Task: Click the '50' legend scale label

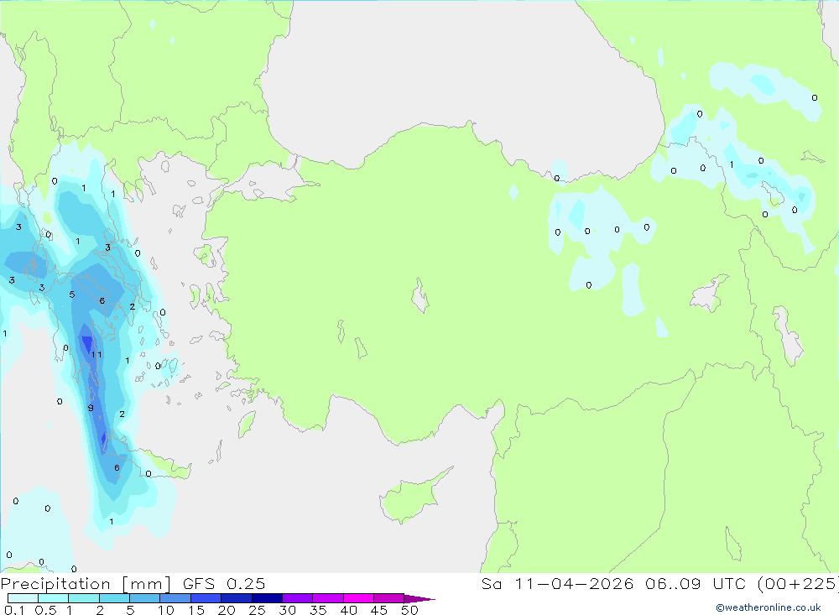Action: (x=409, y=610)
